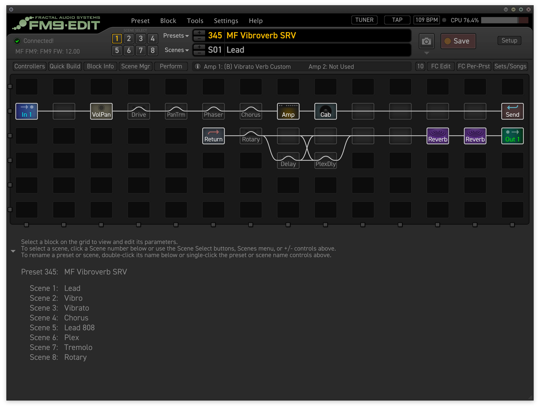Screen dimensions: 540x408
Task: Select the Amp block on the grid
Action: [x=288, y=111]
